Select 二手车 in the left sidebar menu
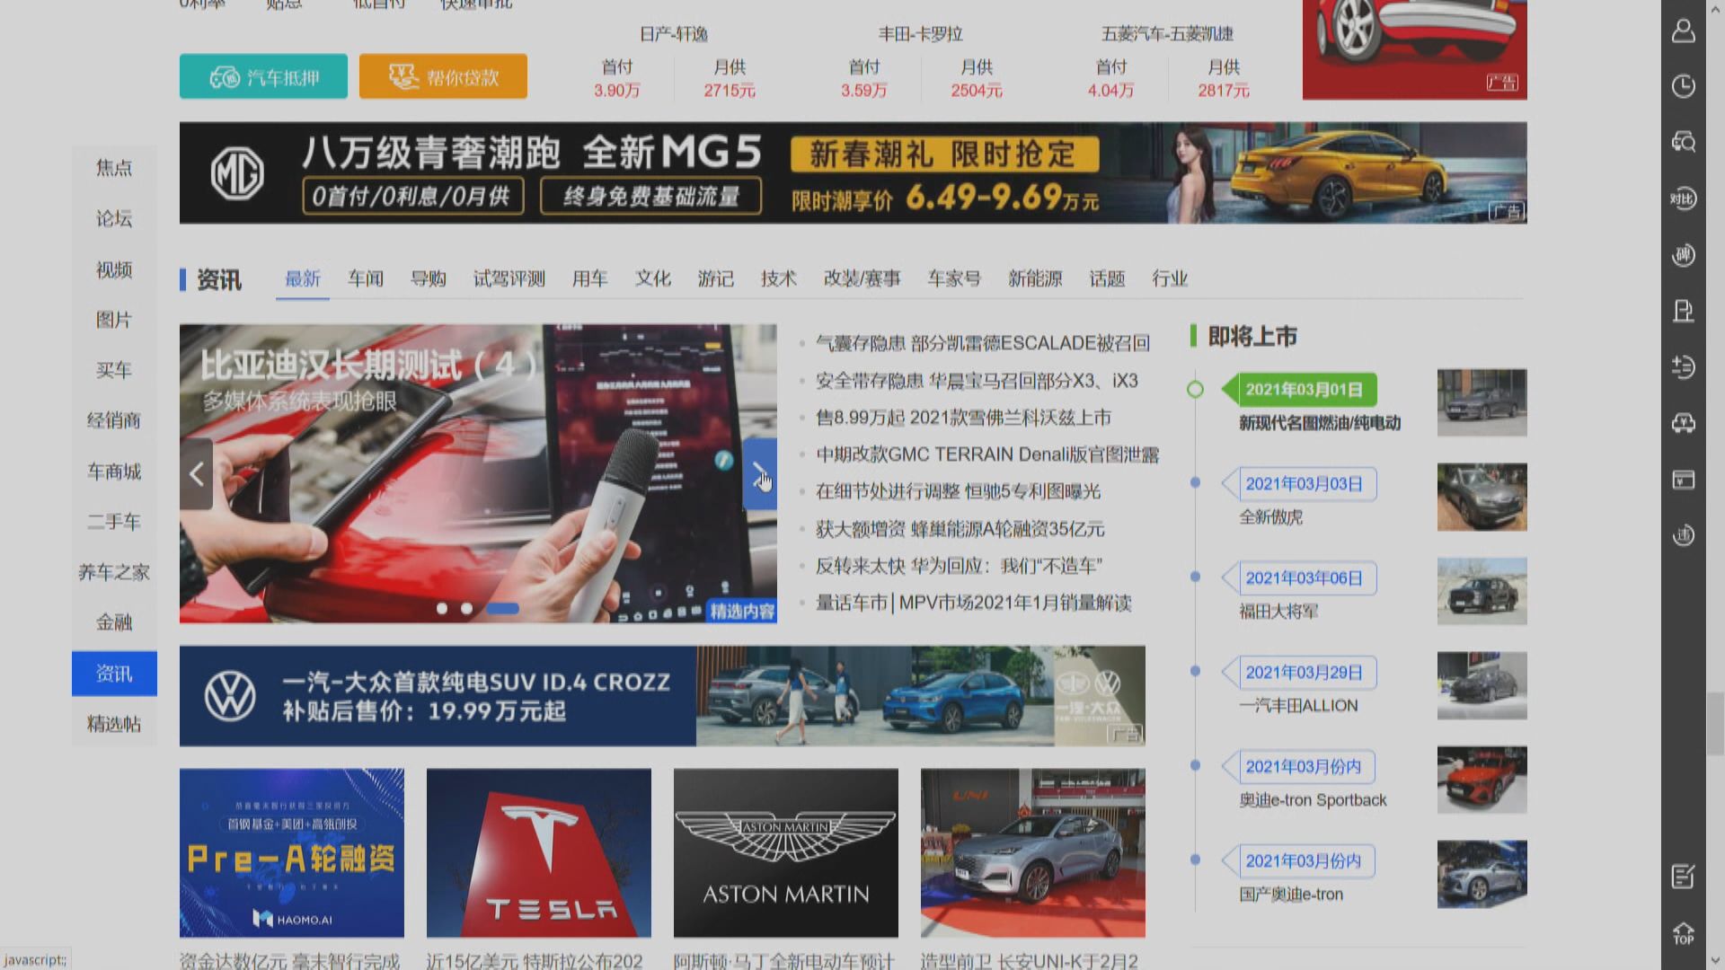The width and height of the screenshot is (1725, 970). tap(114, 522)
